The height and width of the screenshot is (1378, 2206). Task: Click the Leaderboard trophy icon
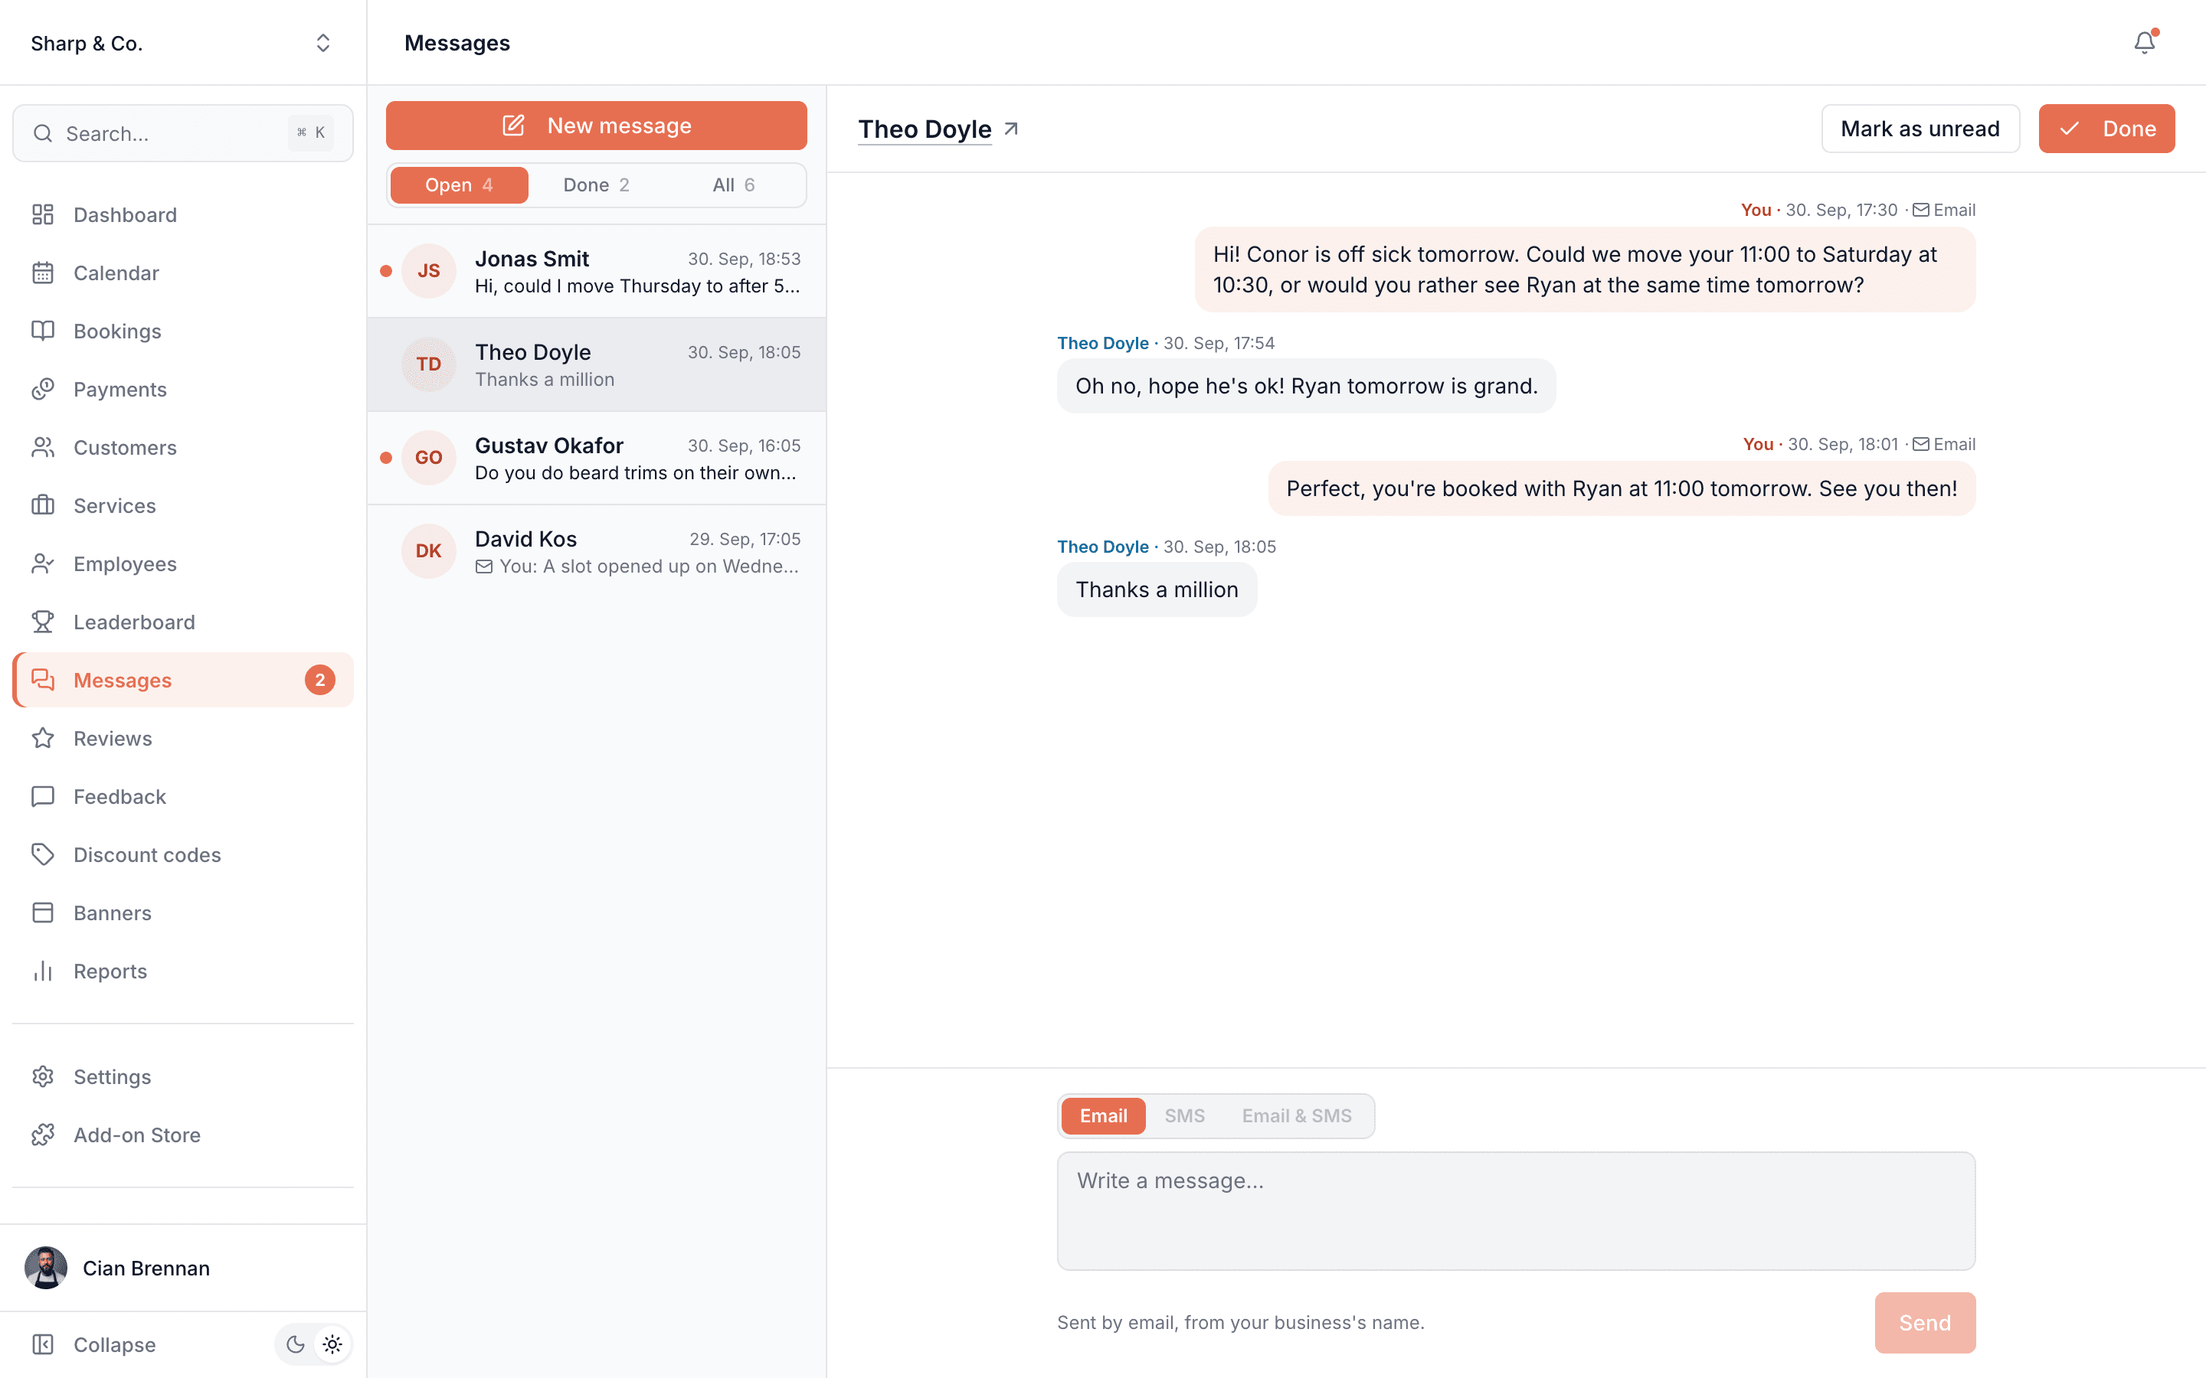pyautogui.click(x=43, y=622)
